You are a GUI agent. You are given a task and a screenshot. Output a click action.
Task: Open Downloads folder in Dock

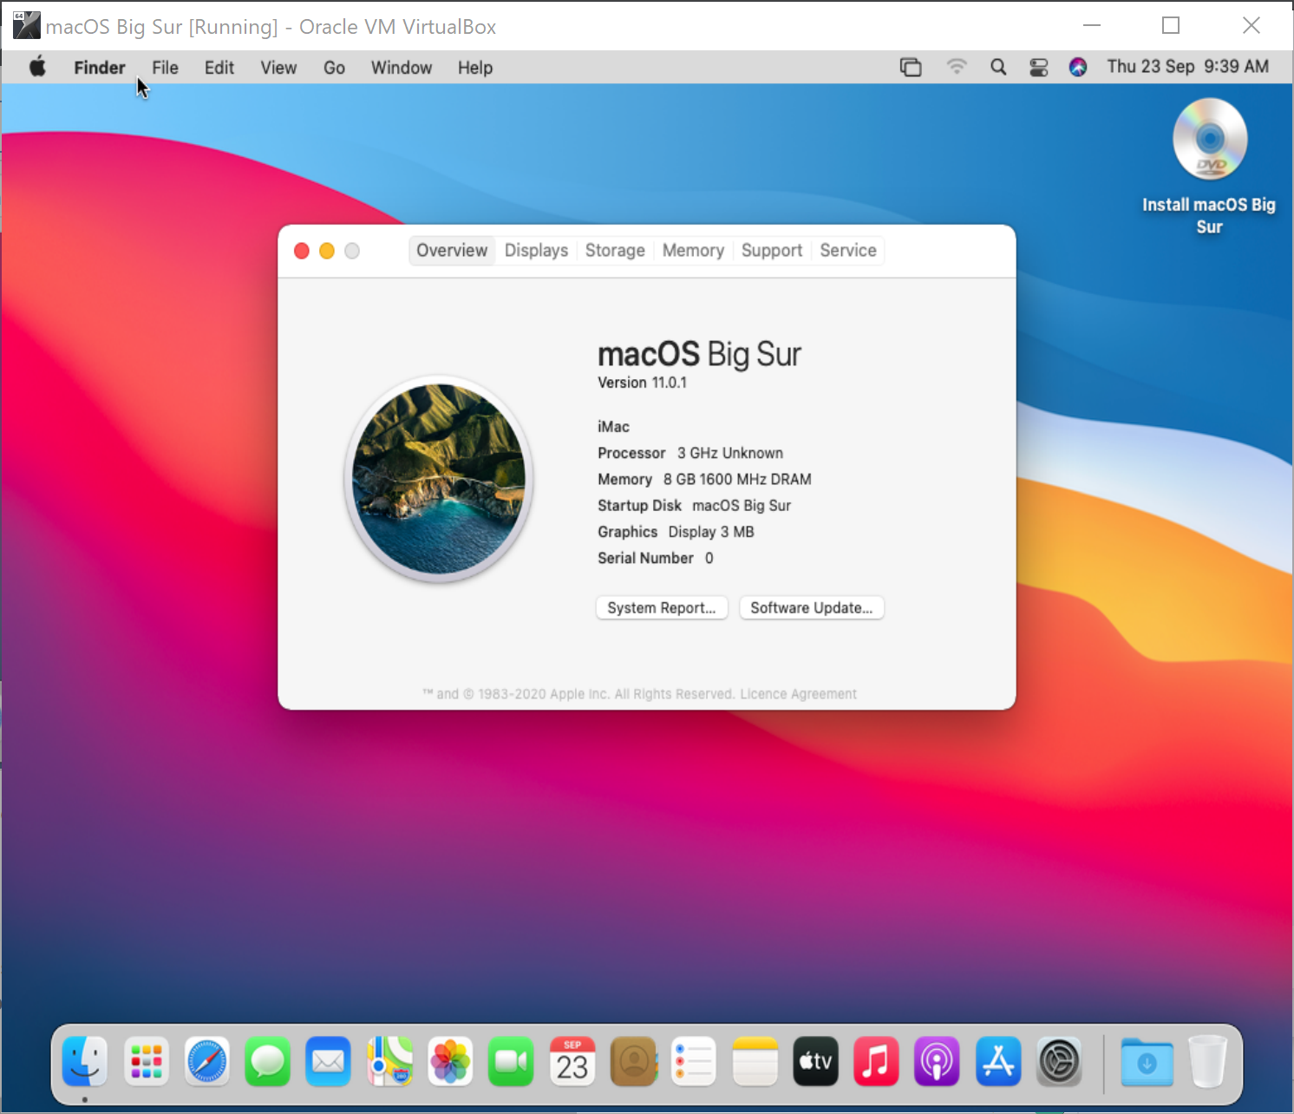tap(1147, 1061)
